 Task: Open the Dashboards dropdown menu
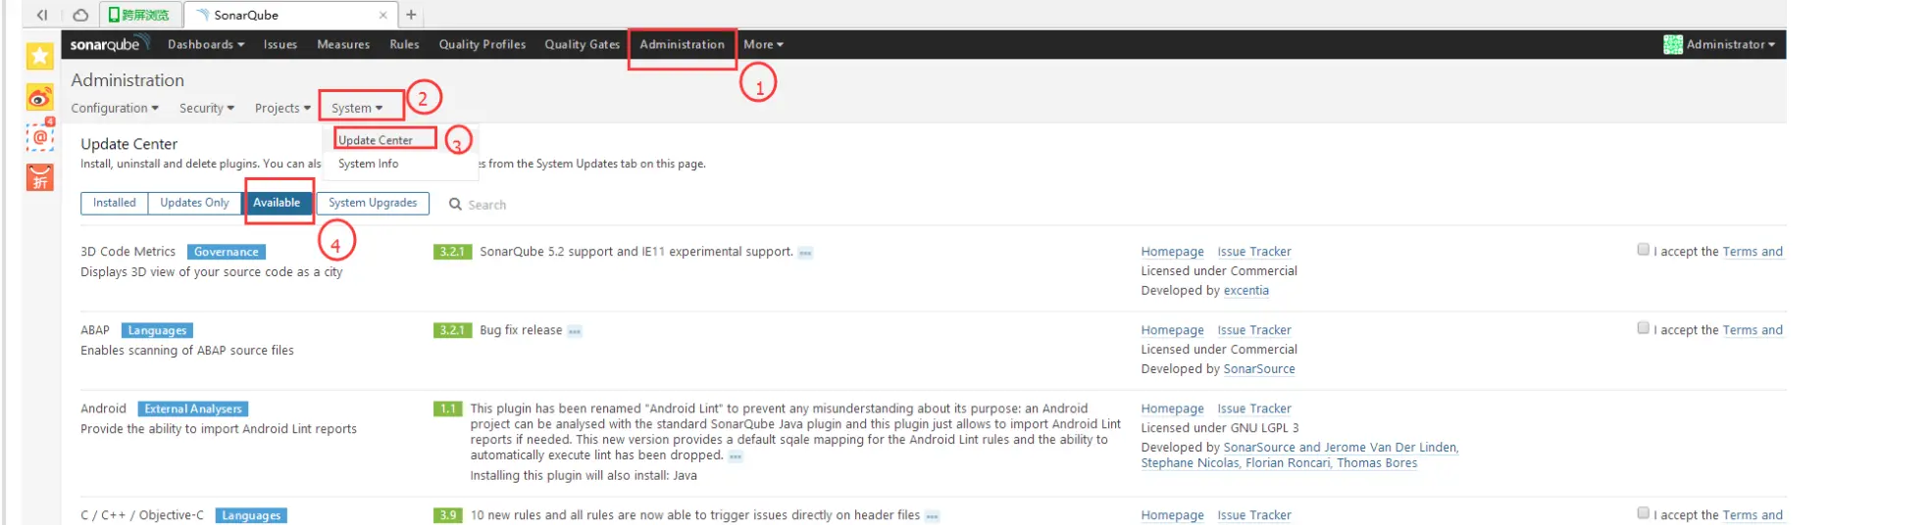(206, 44)
